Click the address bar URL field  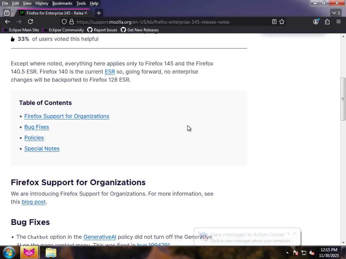click(x=153, y=22)
